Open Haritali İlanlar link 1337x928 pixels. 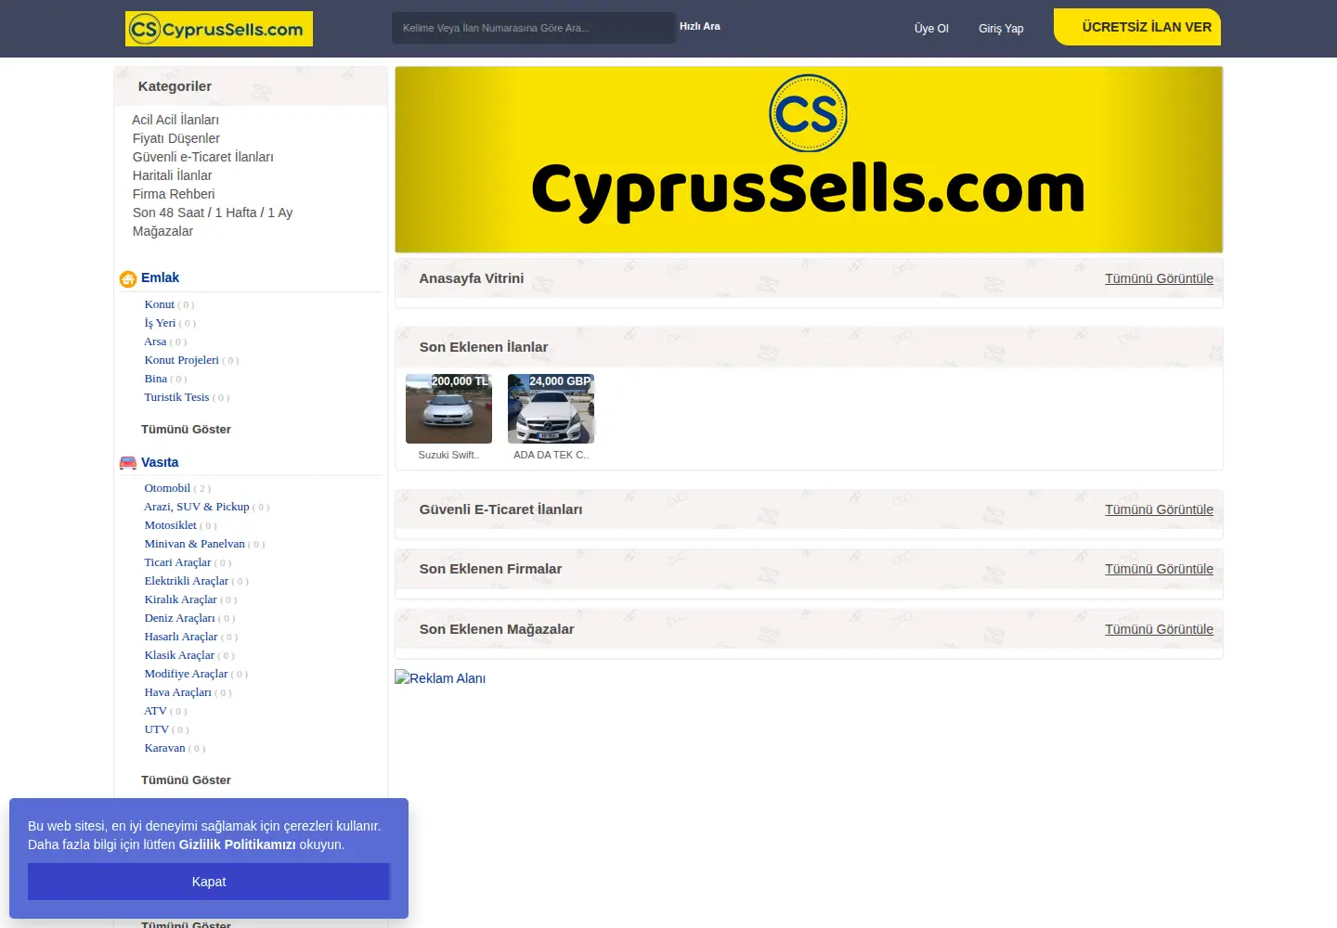(172, 175)
